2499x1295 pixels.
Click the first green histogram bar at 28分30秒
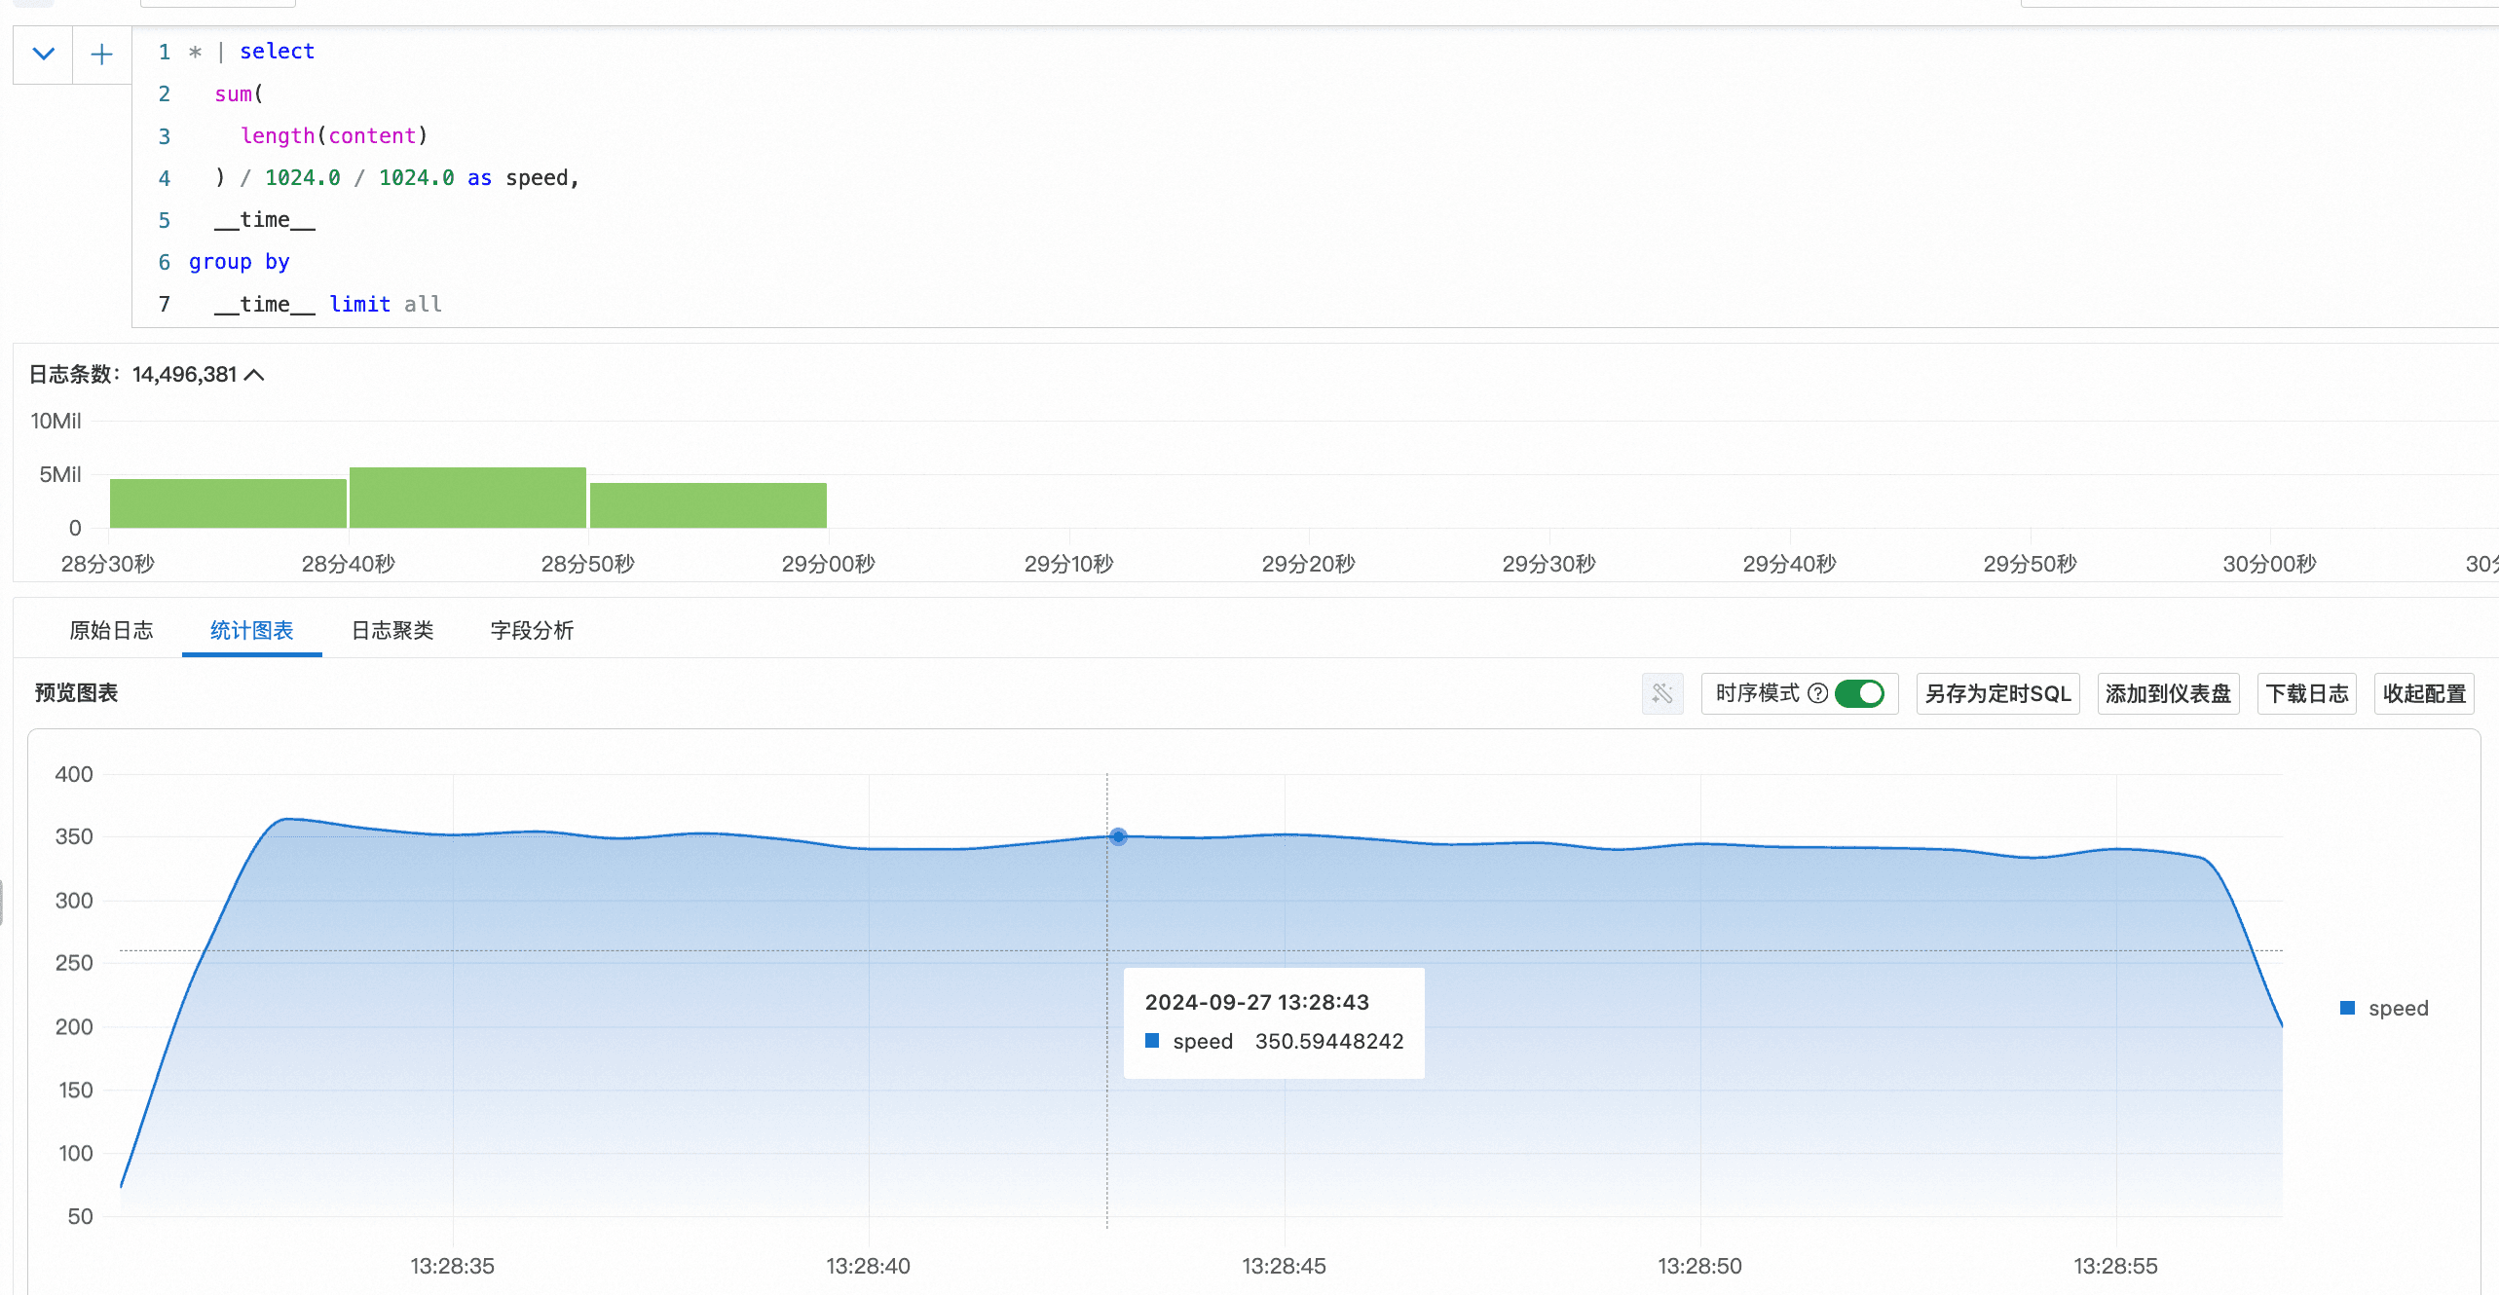point(228,502)
